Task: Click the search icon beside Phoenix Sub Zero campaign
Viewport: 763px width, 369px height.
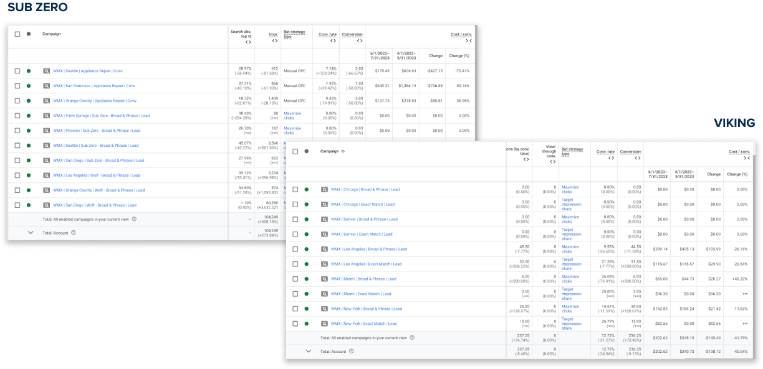Action: pyautogui.click(x=46, y=131)
